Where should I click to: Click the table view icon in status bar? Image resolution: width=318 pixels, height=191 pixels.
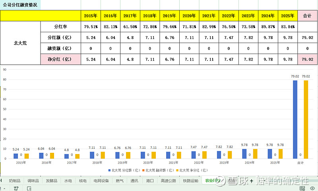302,188
